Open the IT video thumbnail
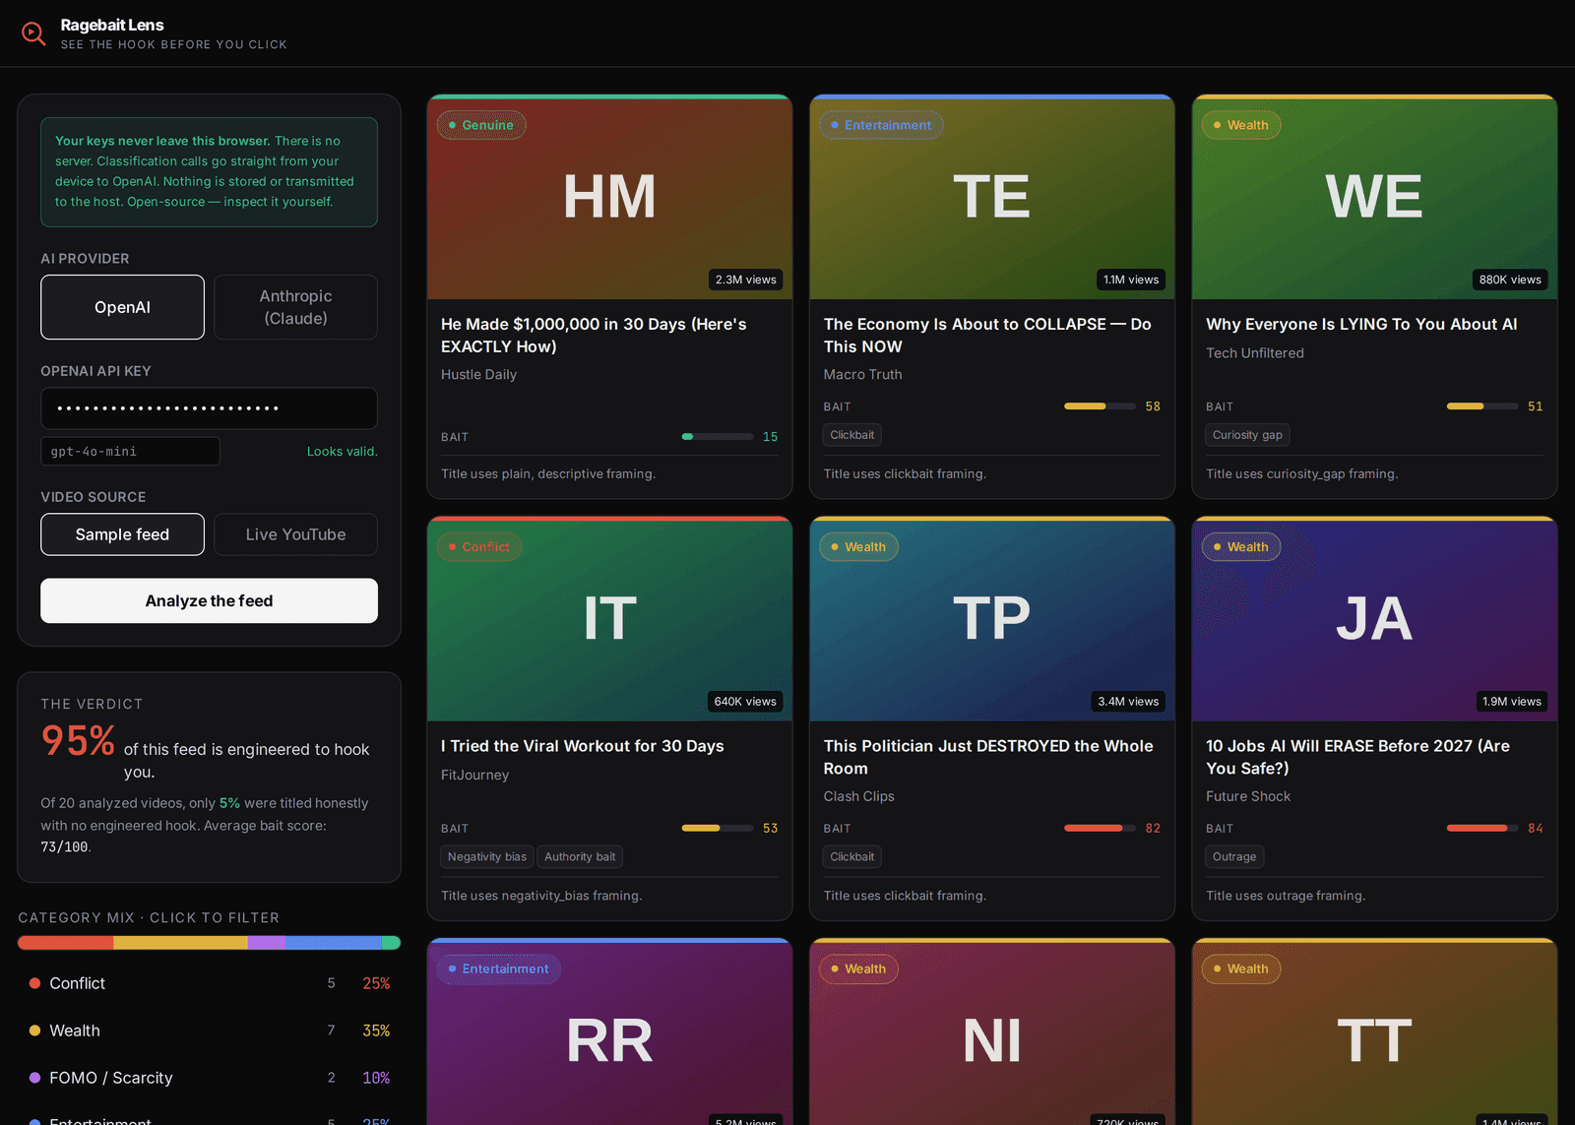Screen dimensions: 1575x1125 pyautogui.click(x=609, y=619)
